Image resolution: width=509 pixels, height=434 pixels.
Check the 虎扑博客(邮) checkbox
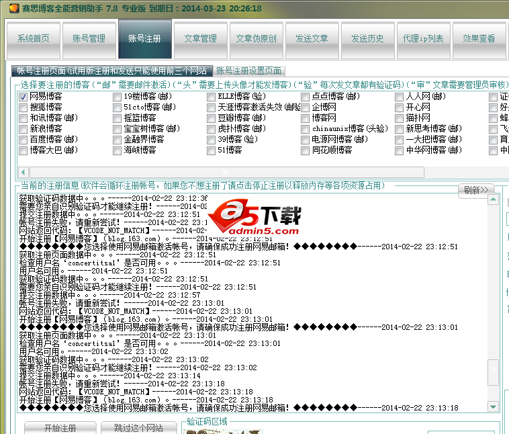click(211, 129)
